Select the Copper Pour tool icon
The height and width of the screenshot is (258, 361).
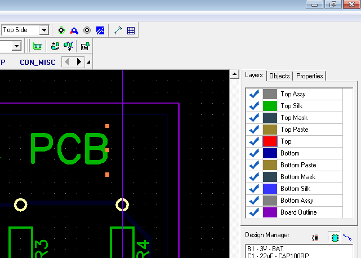click(100, 30)
